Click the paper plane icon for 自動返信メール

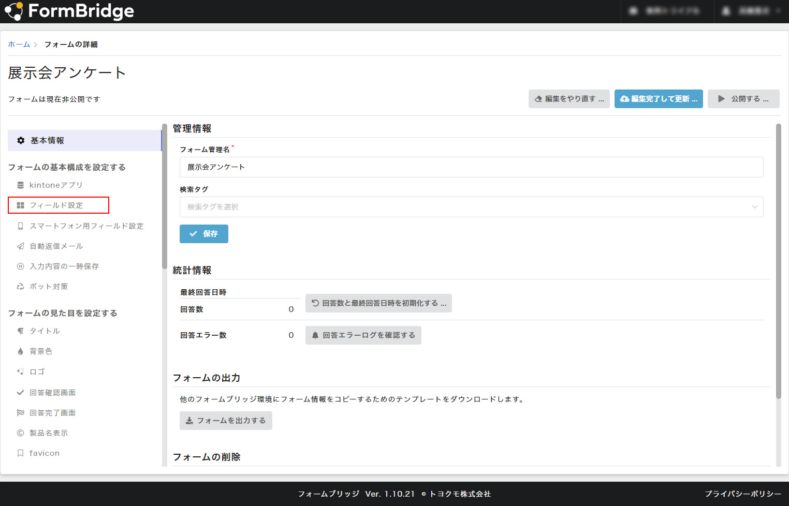21,246
